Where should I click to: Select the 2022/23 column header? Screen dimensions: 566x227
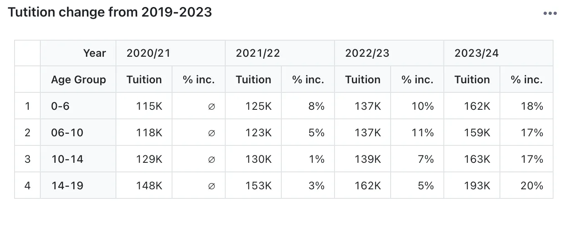(x=389, y=53)
